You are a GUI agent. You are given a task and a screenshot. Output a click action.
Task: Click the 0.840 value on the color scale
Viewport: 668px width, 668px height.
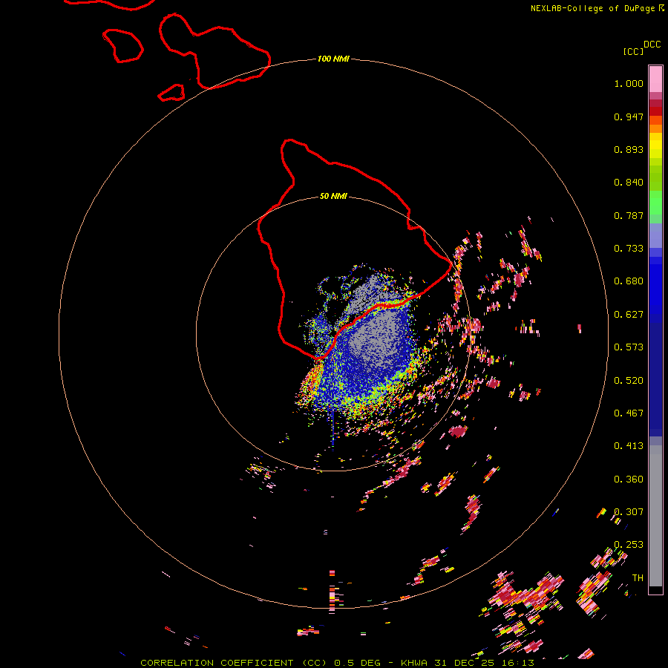(629, 183)
